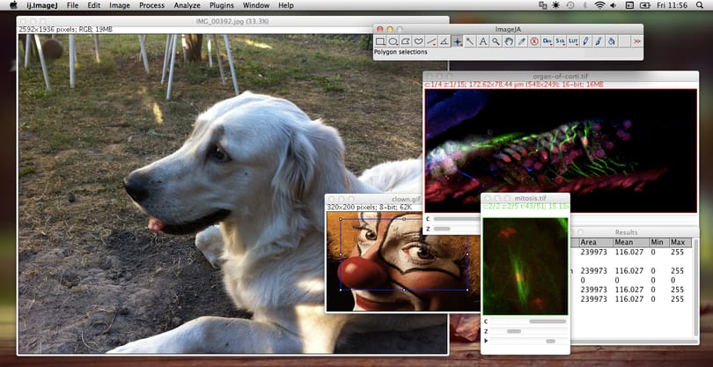
Task: Play the mitosis.tif time animation
Action: [486, 341]
